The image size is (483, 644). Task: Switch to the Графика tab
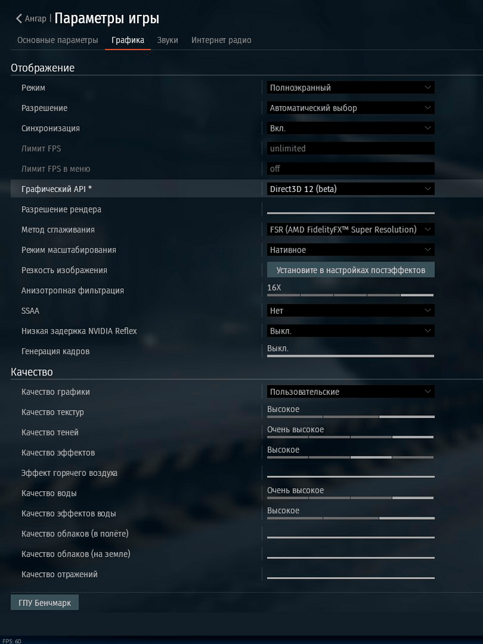click(128, 40)
